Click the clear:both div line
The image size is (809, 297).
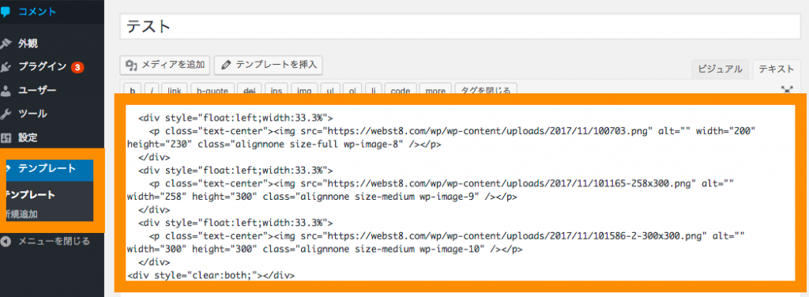coord(211,275)
